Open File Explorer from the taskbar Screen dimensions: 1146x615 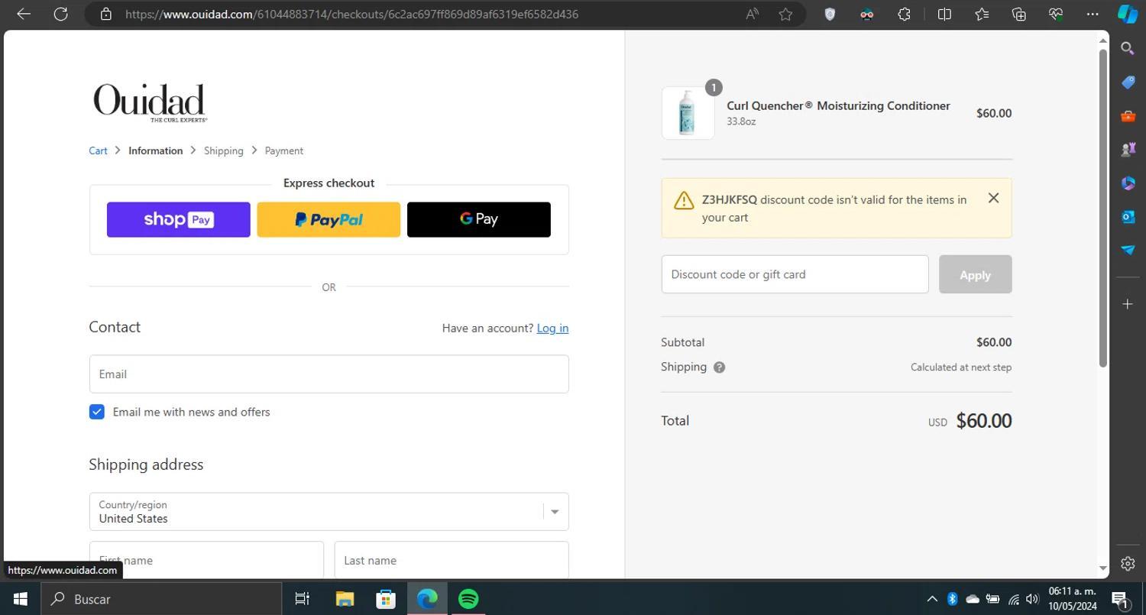pos(345,599)
